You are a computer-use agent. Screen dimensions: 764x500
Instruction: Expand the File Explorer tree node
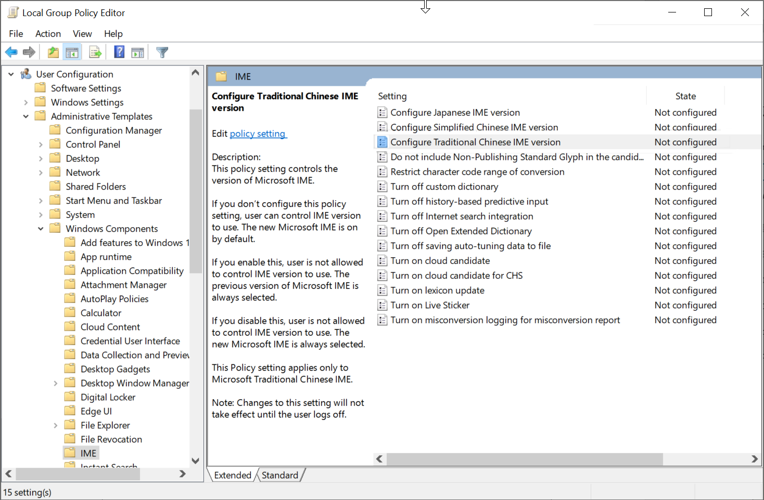click(55, 425)
